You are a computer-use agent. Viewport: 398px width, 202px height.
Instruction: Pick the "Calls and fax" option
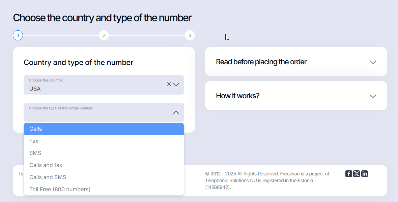(x=104, y=165)
